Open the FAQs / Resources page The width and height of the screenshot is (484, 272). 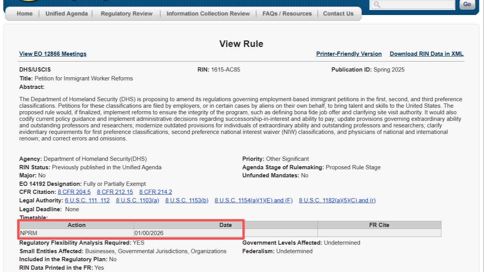click(287, 13)
